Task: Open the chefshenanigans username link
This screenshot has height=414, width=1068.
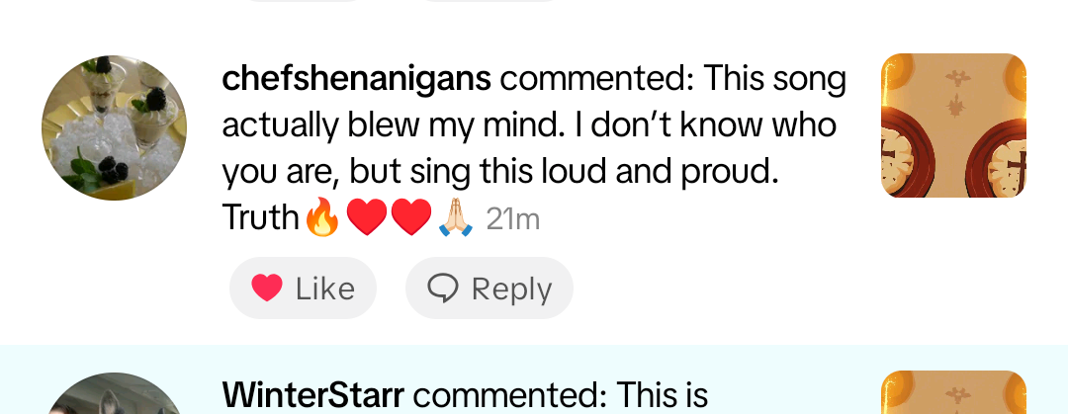Action: [x=356, y=79]
